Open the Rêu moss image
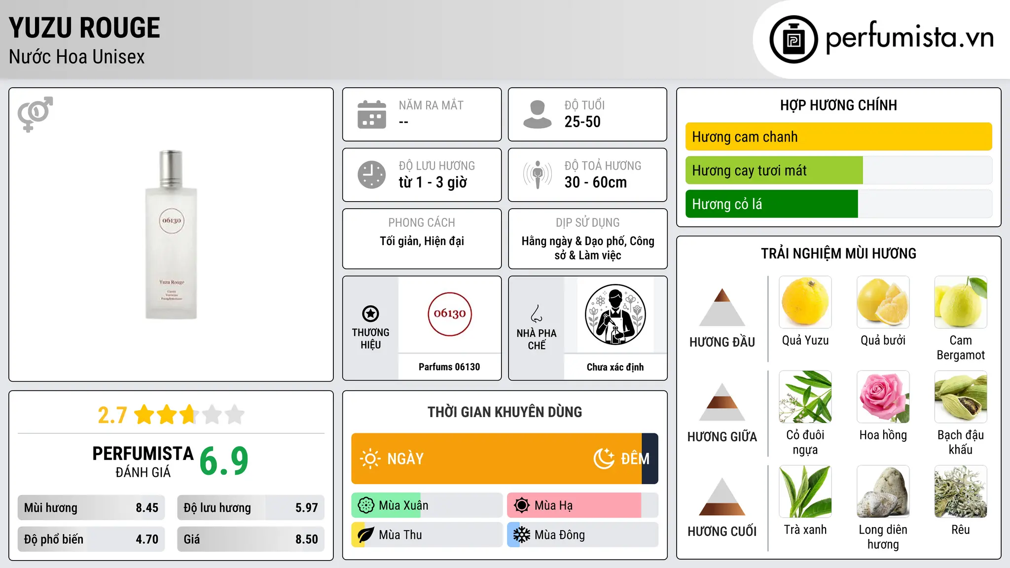 click(x=961, y=492)
